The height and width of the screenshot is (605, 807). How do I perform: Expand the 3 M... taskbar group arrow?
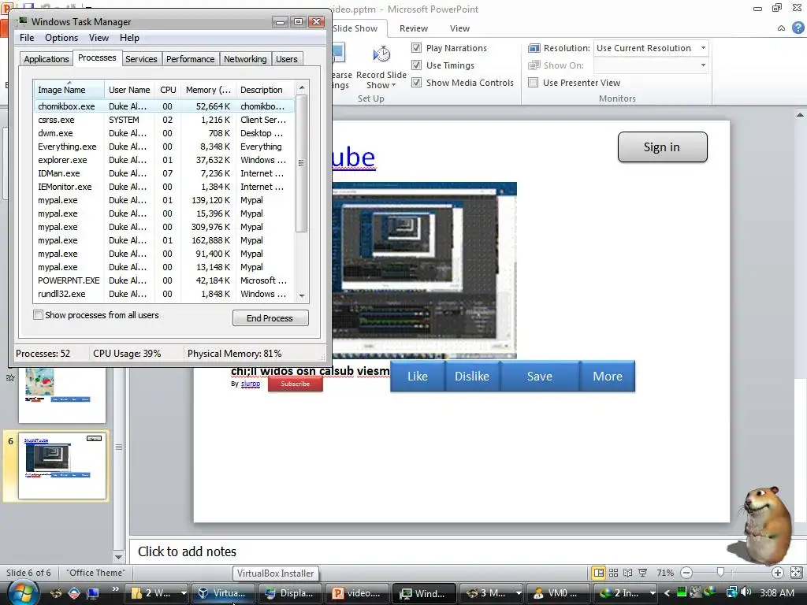pos(519,593)
